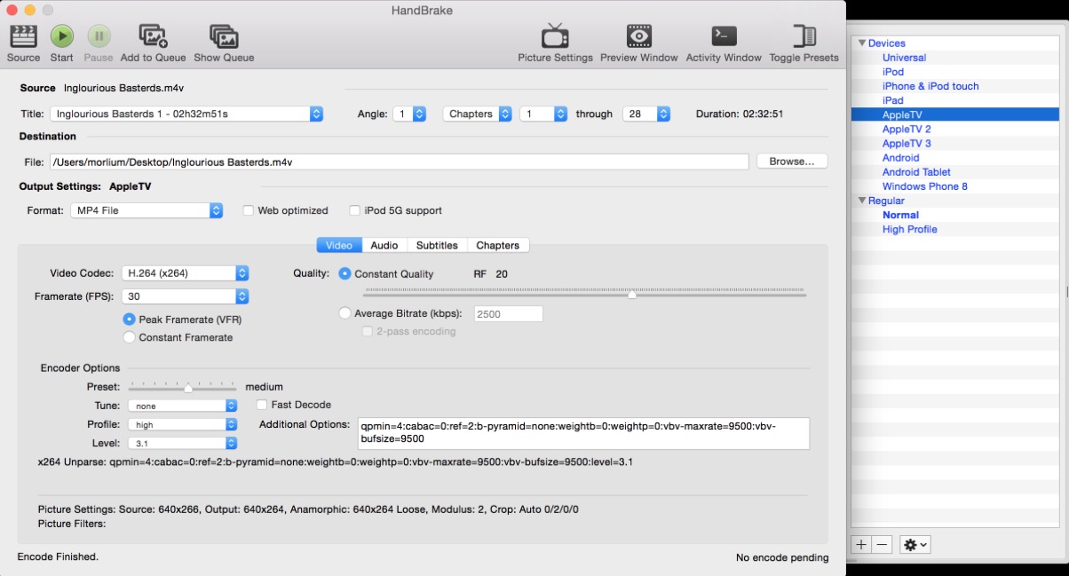Viewport: 1069px width, 576px height.
Task: Start the encode with the green play icon
Action: (x=62, y=36)
